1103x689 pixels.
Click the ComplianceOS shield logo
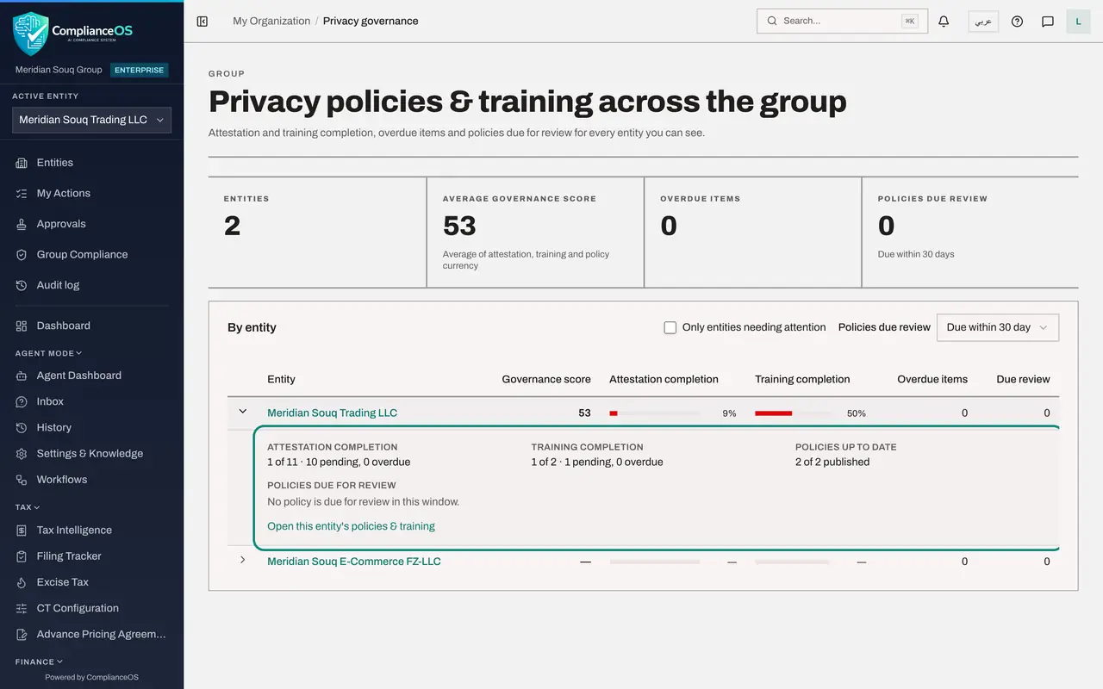tap(30, 34)
